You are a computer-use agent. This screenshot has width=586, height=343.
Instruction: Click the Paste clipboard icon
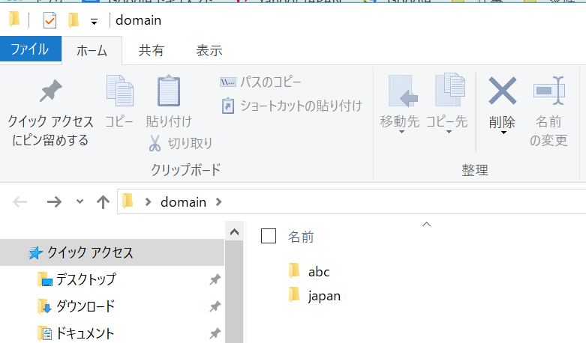pyautogui.click(x=169, y=91)
